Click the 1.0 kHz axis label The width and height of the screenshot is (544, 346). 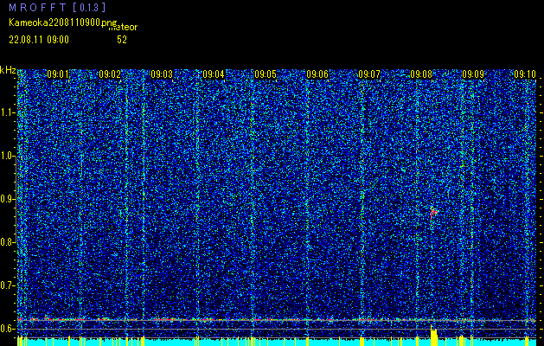click(8, 156)
